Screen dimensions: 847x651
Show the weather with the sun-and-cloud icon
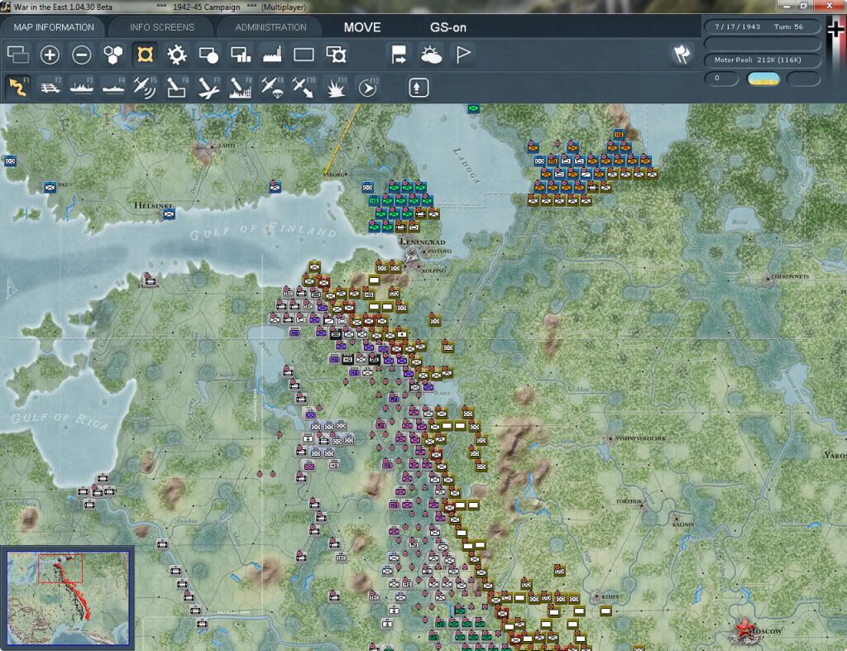point(431,55)
